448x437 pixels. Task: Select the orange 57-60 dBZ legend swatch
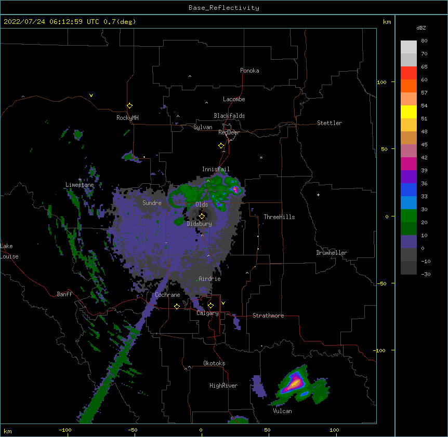[x=409, y=86]
